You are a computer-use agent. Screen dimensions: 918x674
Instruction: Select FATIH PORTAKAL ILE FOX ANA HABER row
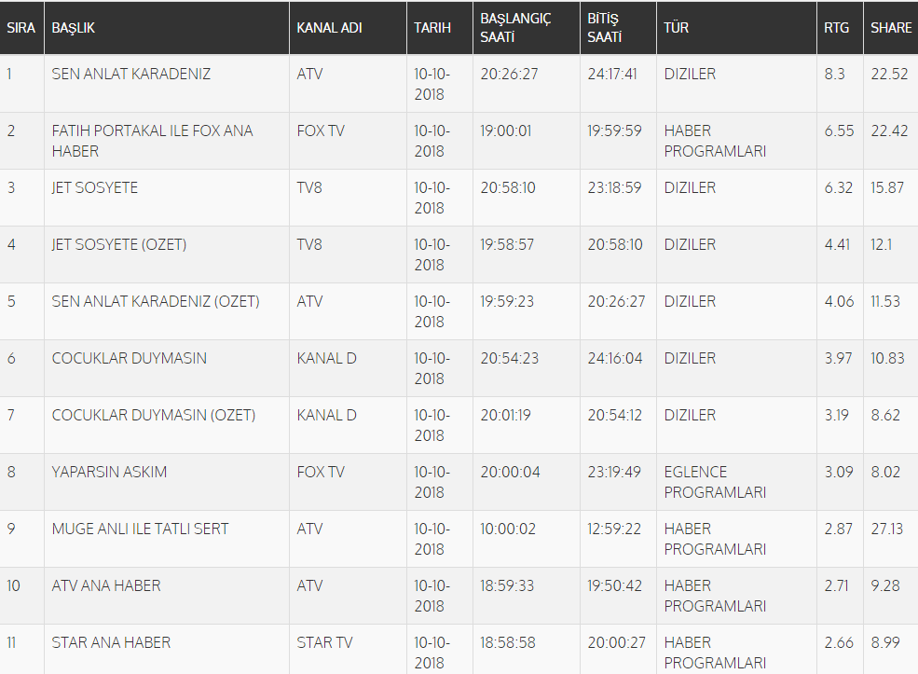tap(152, 141)
